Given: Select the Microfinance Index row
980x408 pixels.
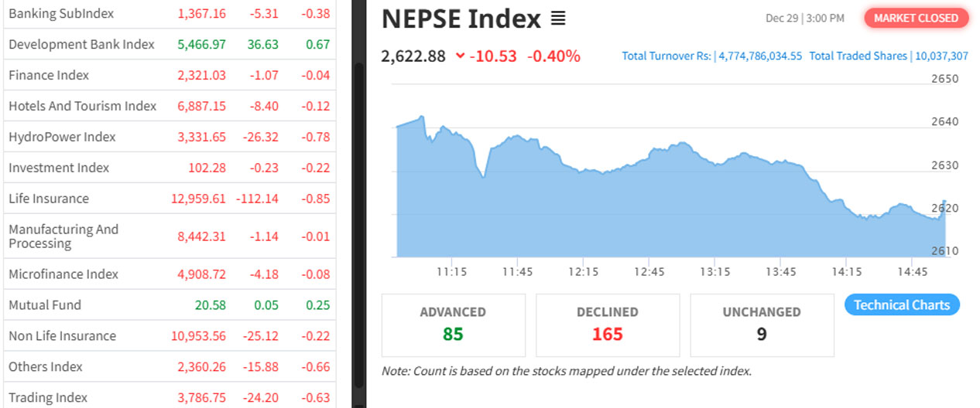Looking at the screenshot, I should coord(63,275).
